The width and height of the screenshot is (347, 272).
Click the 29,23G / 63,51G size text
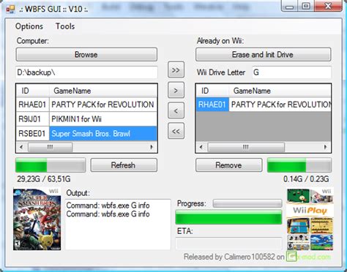[44, 179]
